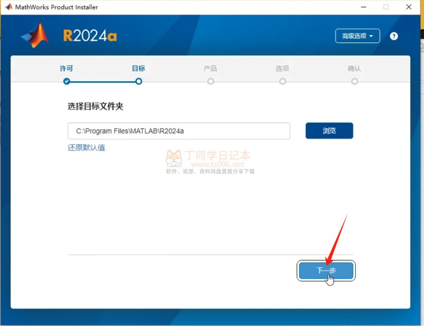
Task: Click the 选项 step circle marker
Action: click(x=283, y=81)
